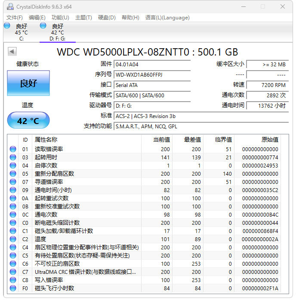The height and width of the screenshot is (301, 296).
Task: Click status orb for attribute C8 写入错误率
Action: pos(13,280)
